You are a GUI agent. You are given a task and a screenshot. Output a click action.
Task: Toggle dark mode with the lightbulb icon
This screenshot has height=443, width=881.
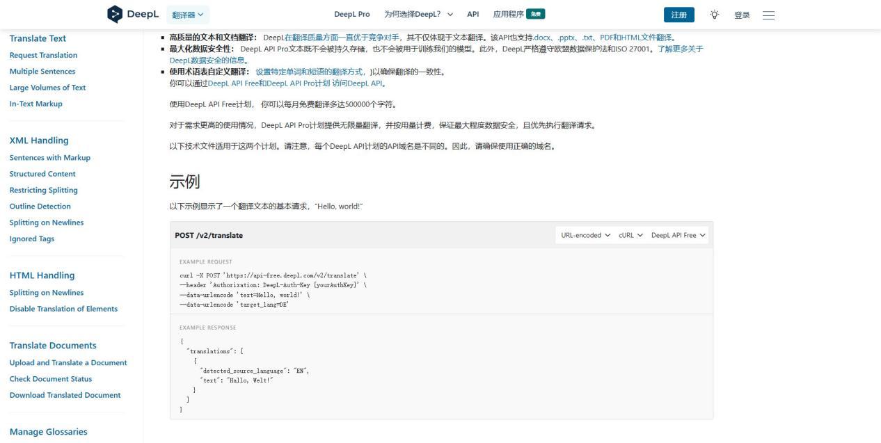[x=714, y=14]
